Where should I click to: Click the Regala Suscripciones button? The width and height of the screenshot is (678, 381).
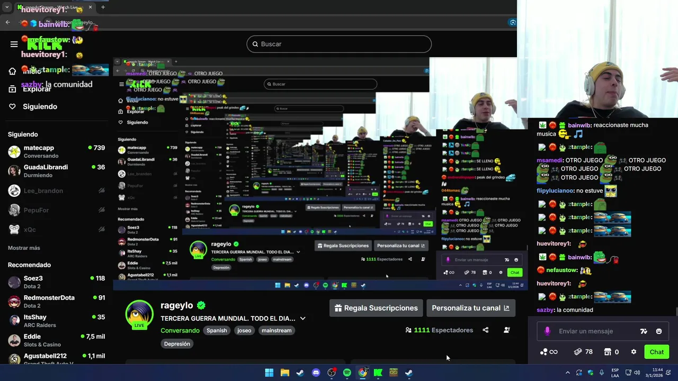pos(376,308)
